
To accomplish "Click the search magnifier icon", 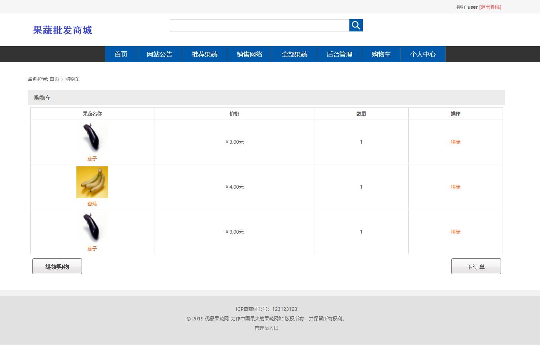I will tap(355, 25).
